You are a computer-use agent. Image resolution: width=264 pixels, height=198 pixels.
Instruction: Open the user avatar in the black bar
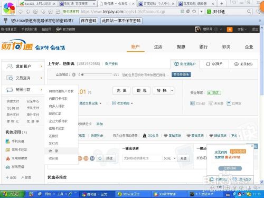tap(197, 29)
